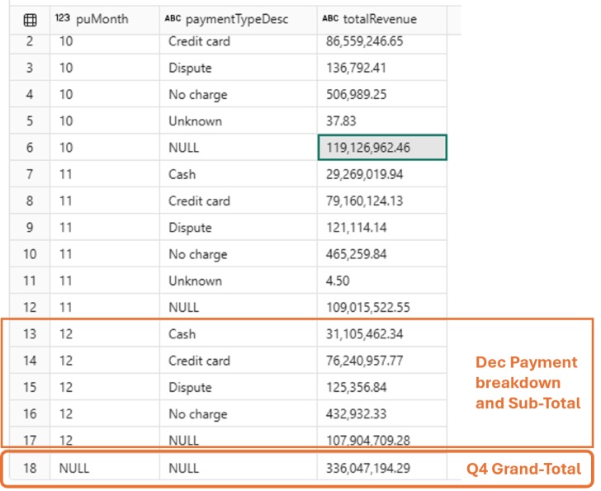Screen dimensions: 601x491
Task: Click Cash in row 13
Action: click(x=182, y=334)
